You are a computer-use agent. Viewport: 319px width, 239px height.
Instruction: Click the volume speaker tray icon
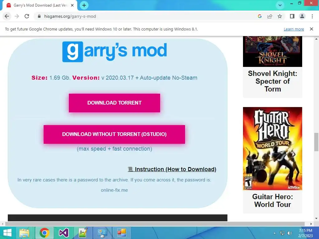point(289,233)
